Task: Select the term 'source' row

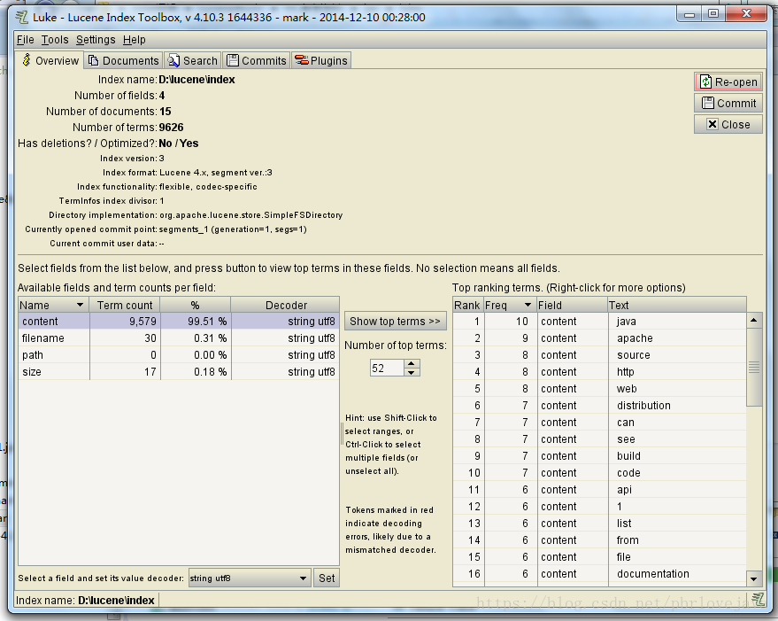Action: click(x=599, y=355)
